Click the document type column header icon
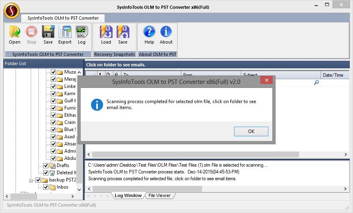The height and width of the screenshot is (213, 353). tap(108, 74)
